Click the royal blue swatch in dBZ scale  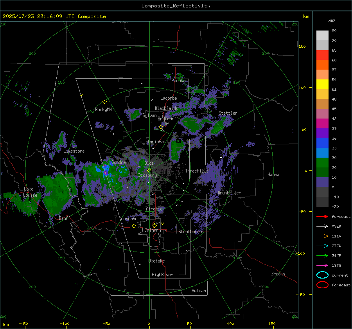coord(322,143)
